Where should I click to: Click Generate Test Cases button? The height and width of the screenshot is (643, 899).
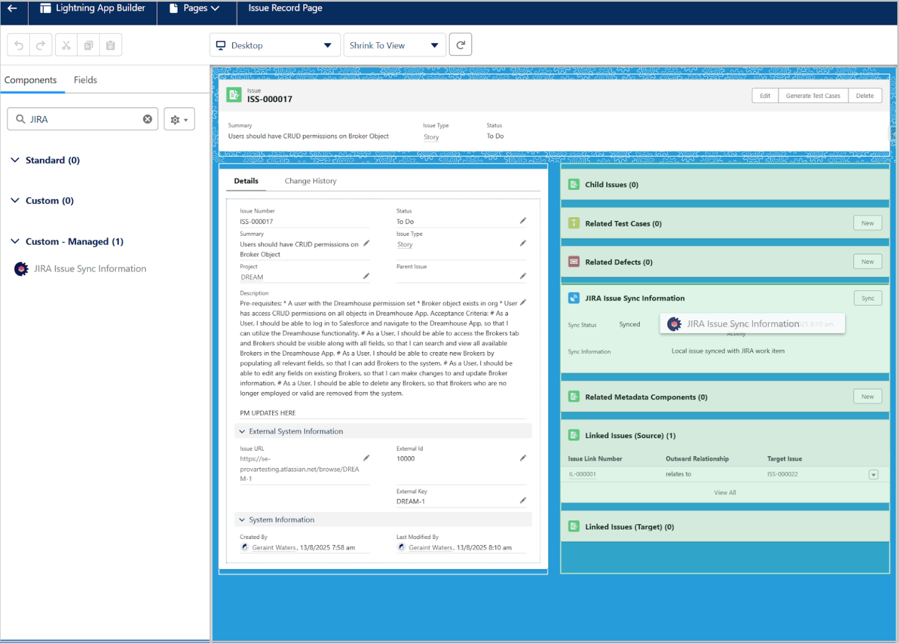click(813, 95)
